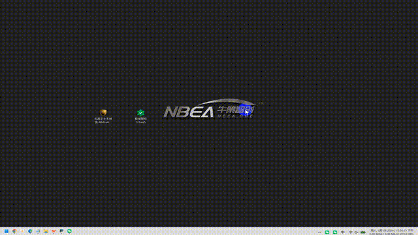Open the green battery tray icon
The image size is (418, 235).
pyautogui.click(x=363, y=232)
